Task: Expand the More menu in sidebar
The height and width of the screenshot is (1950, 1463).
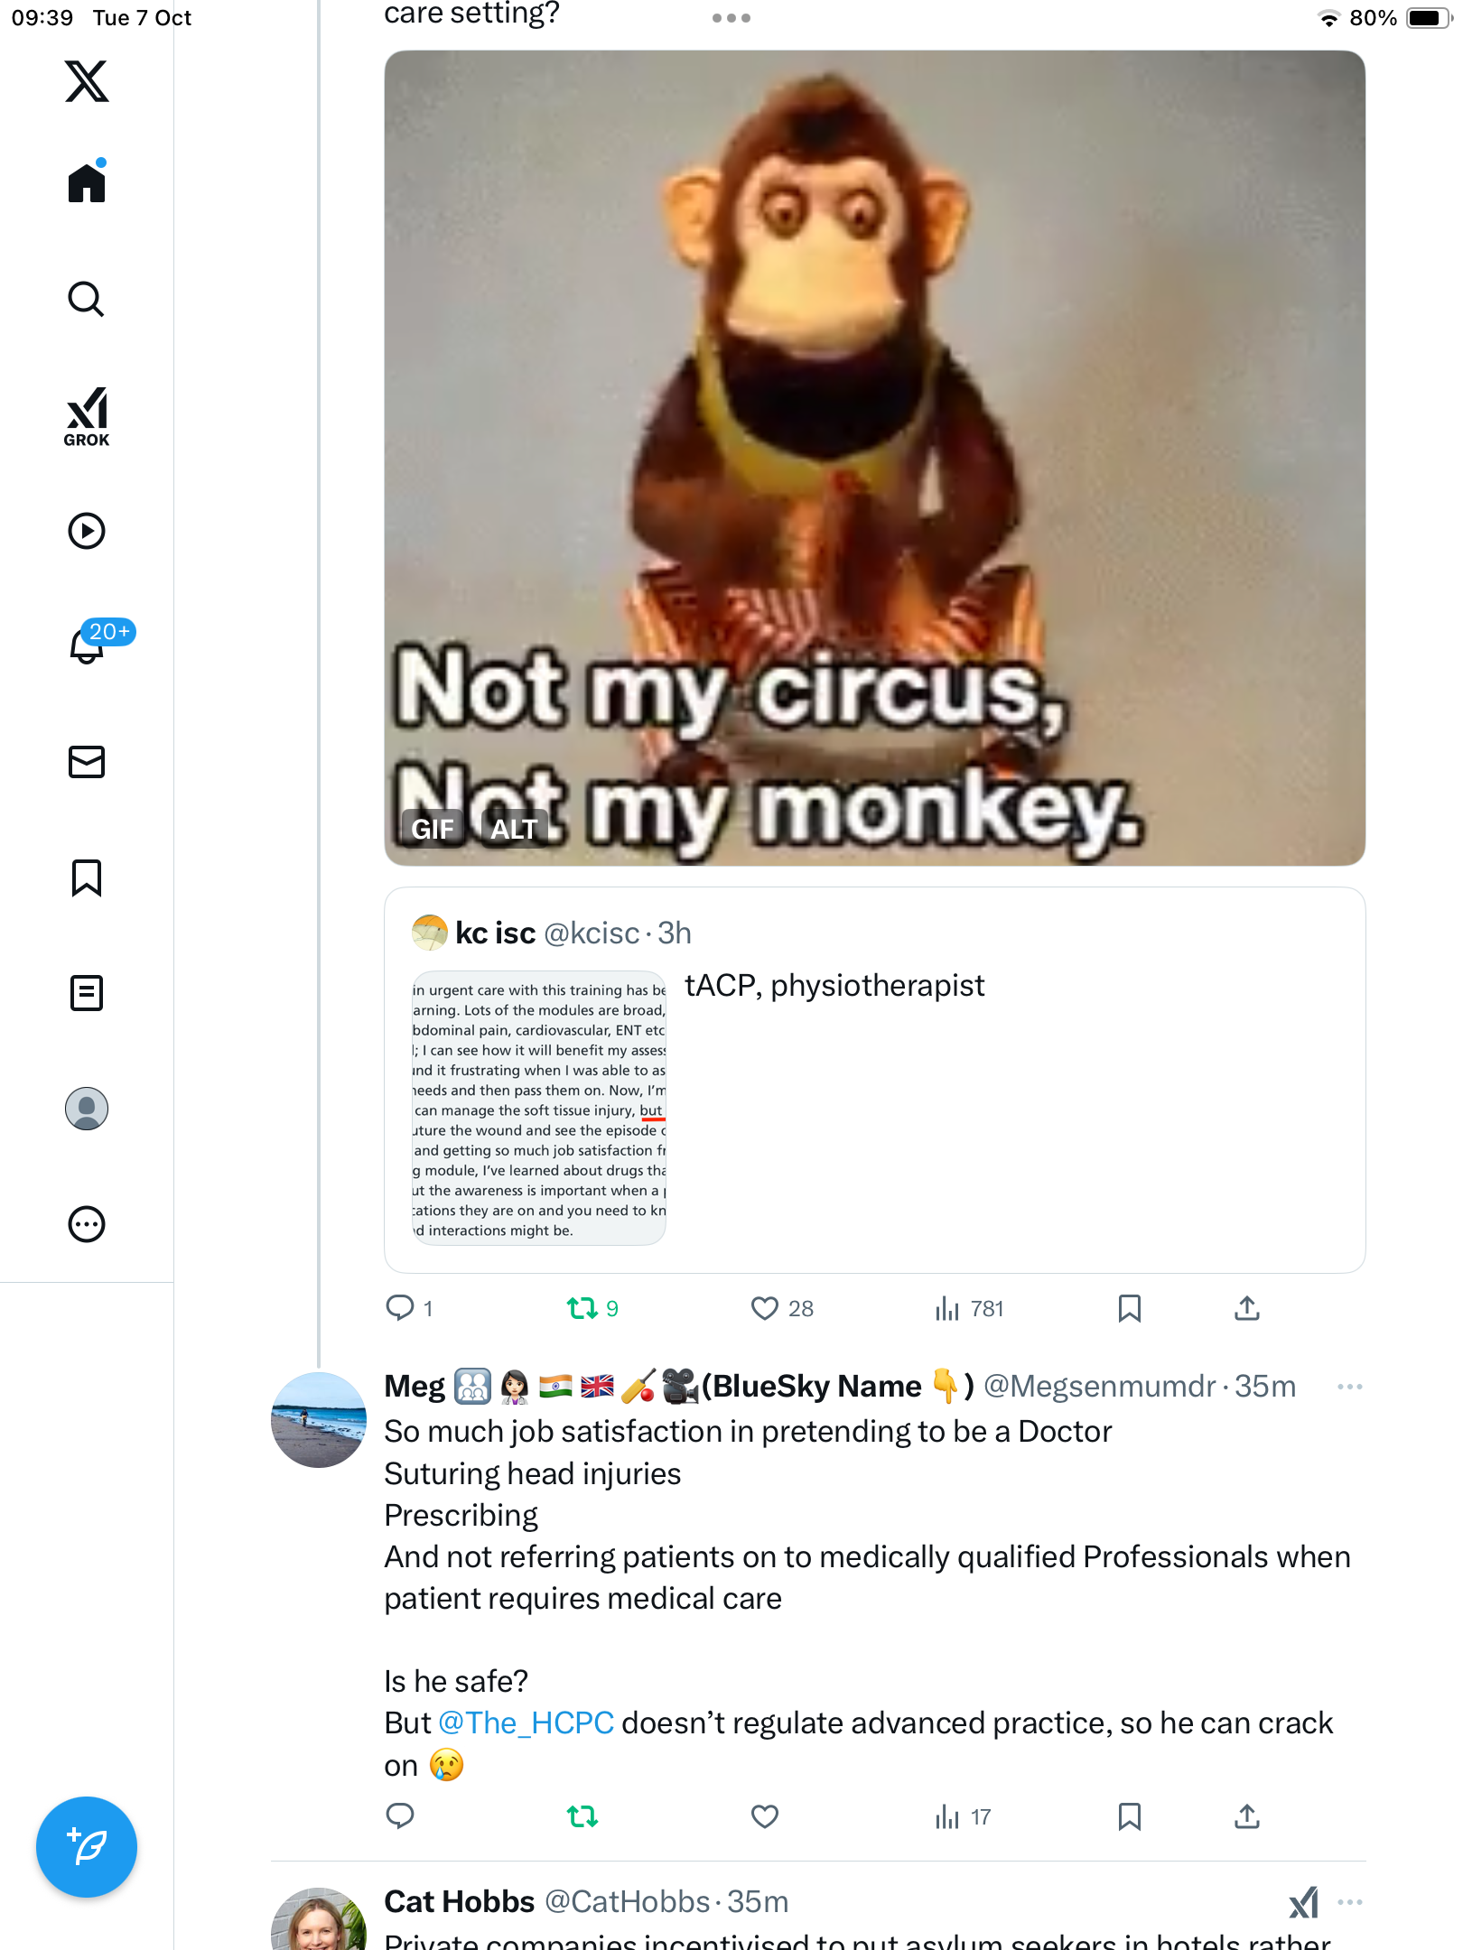Action: pyautogui.click(x=87, y=1224)
